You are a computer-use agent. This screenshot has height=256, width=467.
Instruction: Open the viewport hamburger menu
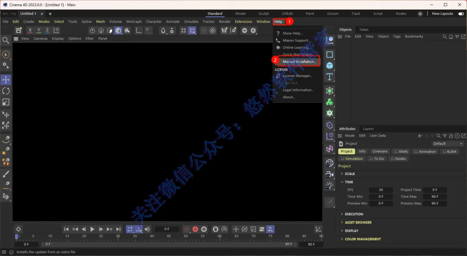(x=16, y=39)
